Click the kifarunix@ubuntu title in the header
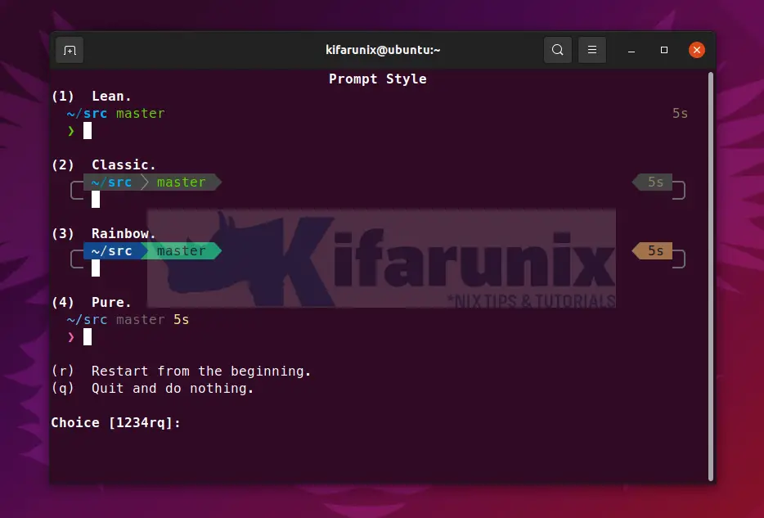Viewport: 764px width, 518px height. [383, 49]
